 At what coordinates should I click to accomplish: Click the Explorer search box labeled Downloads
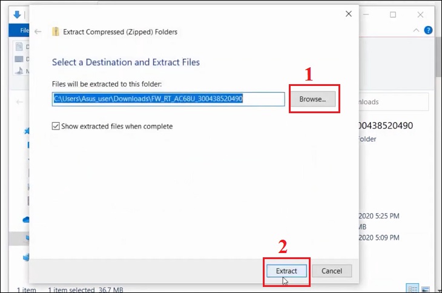click(393, 102)
